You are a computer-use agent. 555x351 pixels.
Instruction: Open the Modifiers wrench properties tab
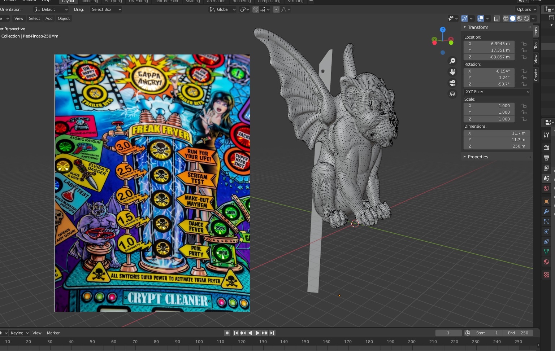pos(546,211)
